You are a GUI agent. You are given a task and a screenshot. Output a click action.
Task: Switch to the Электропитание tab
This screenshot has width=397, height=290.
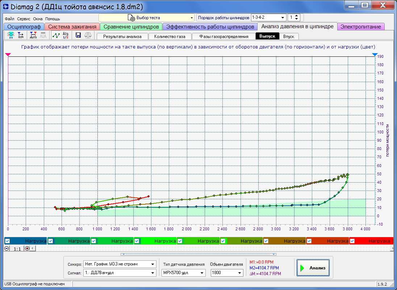(361, 26)
